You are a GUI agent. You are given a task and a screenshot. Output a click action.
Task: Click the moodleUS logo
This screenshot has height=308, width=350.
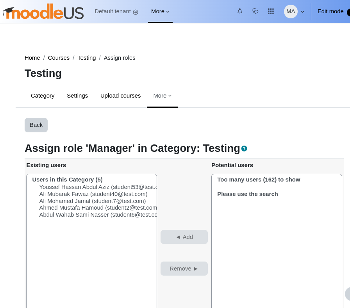coord(43,12)
